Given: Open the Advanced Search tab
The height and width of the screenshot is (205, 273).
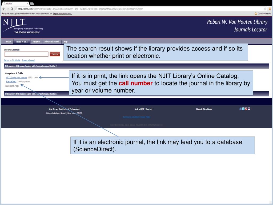Looking at the screenshot, I should pyautogui.click(x=52, y=41).
